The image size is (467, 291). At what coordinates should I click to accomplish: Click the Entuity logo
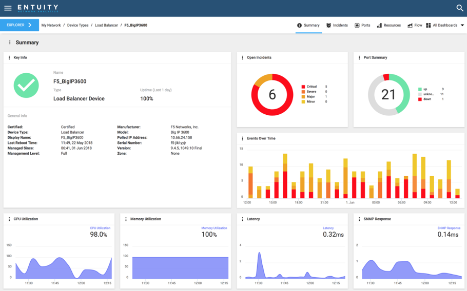[38, 8]
